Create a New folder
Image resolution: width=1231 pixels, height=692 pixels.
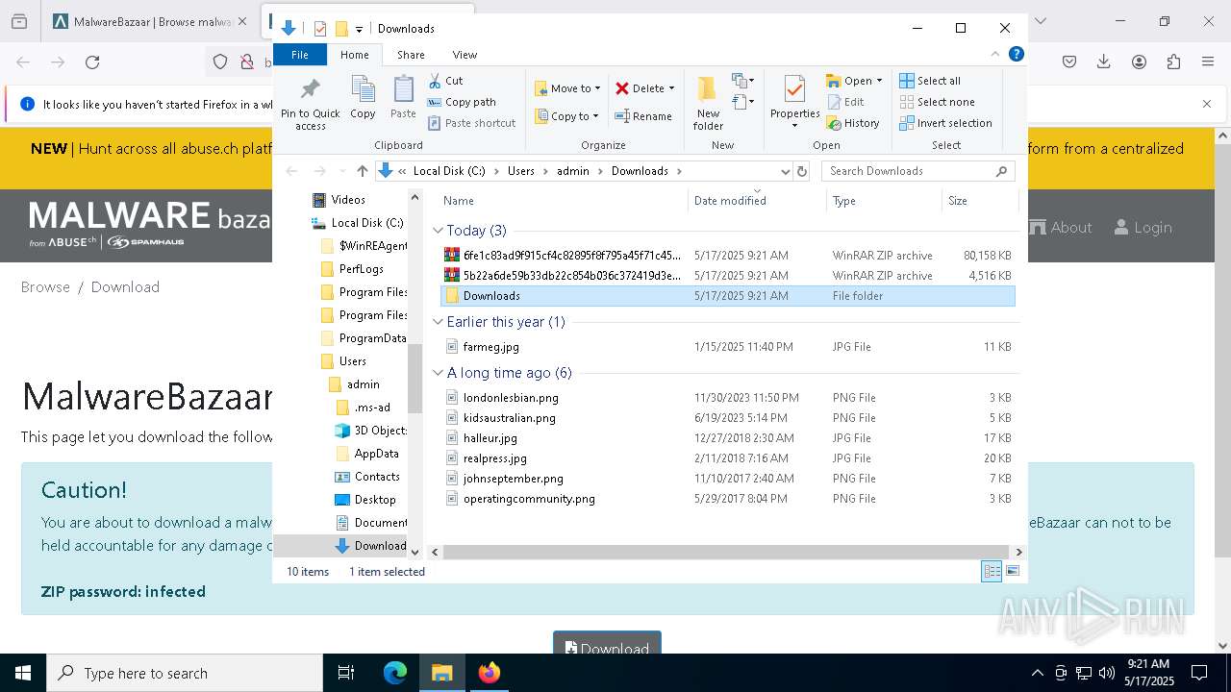tap(708, 104)
